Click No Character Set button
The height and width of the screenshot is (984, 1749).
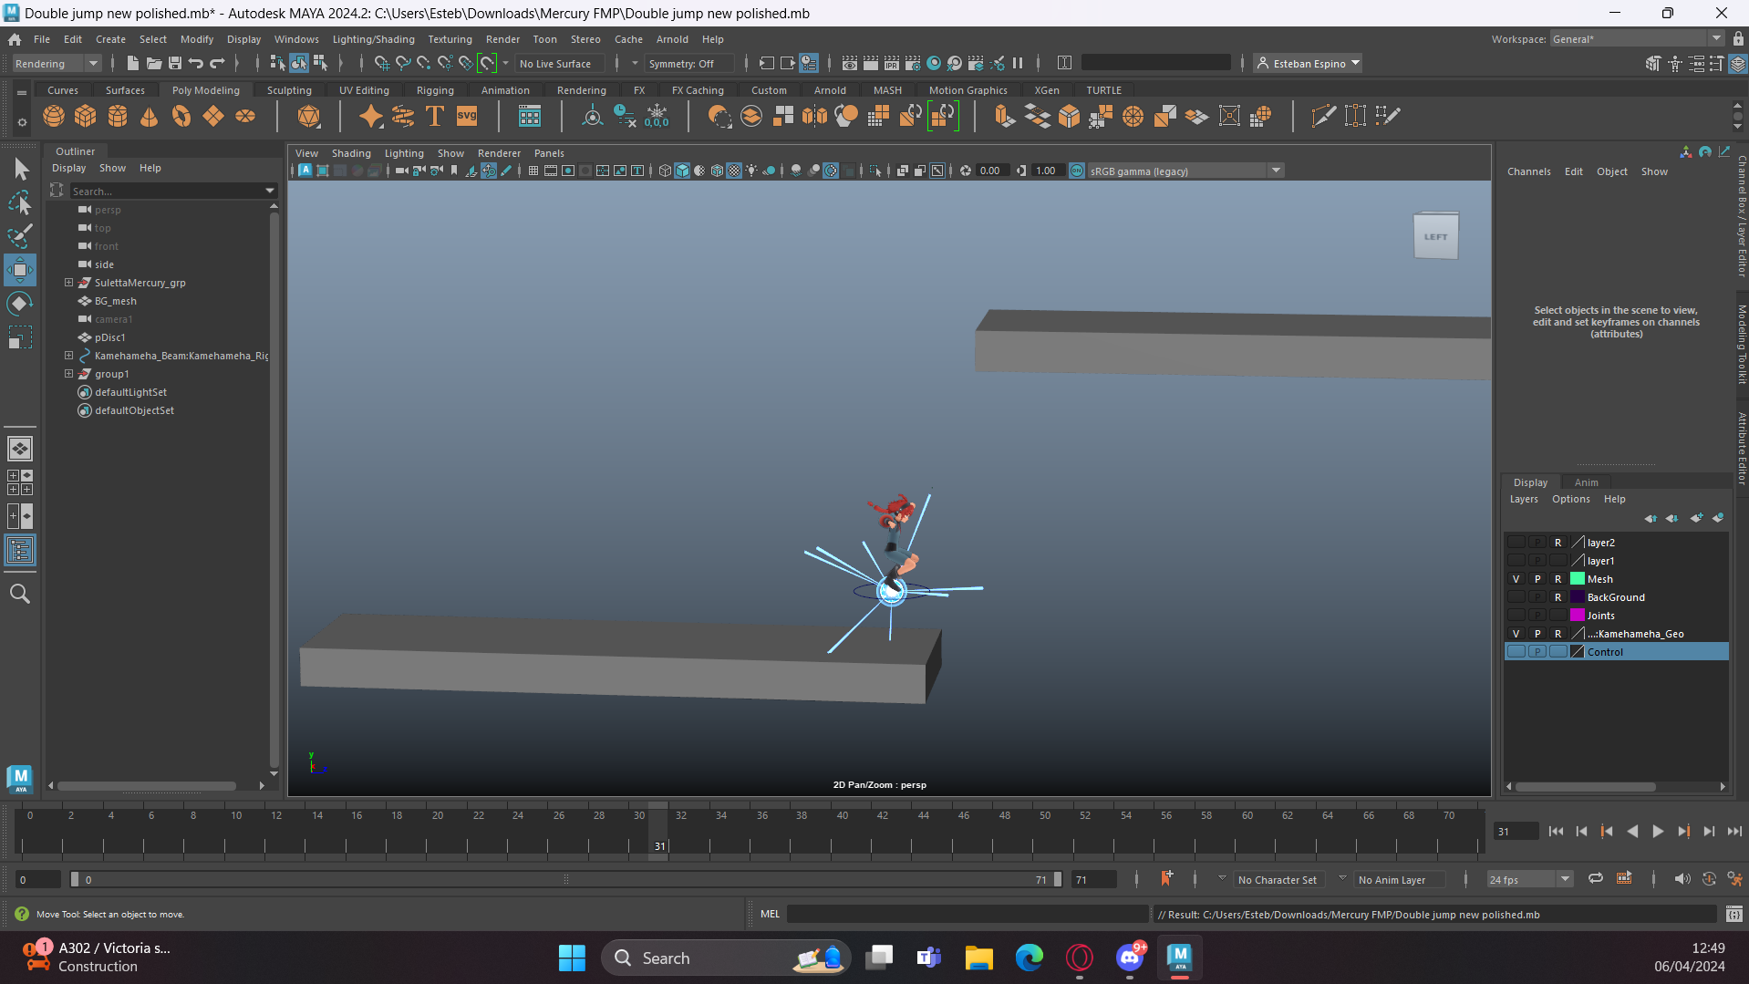(x=1277, y=880)
